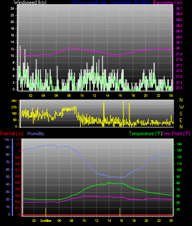Click the "27.9" barometer scale value
The width and height of the screenshot is (192, 226).
point(179,54)
